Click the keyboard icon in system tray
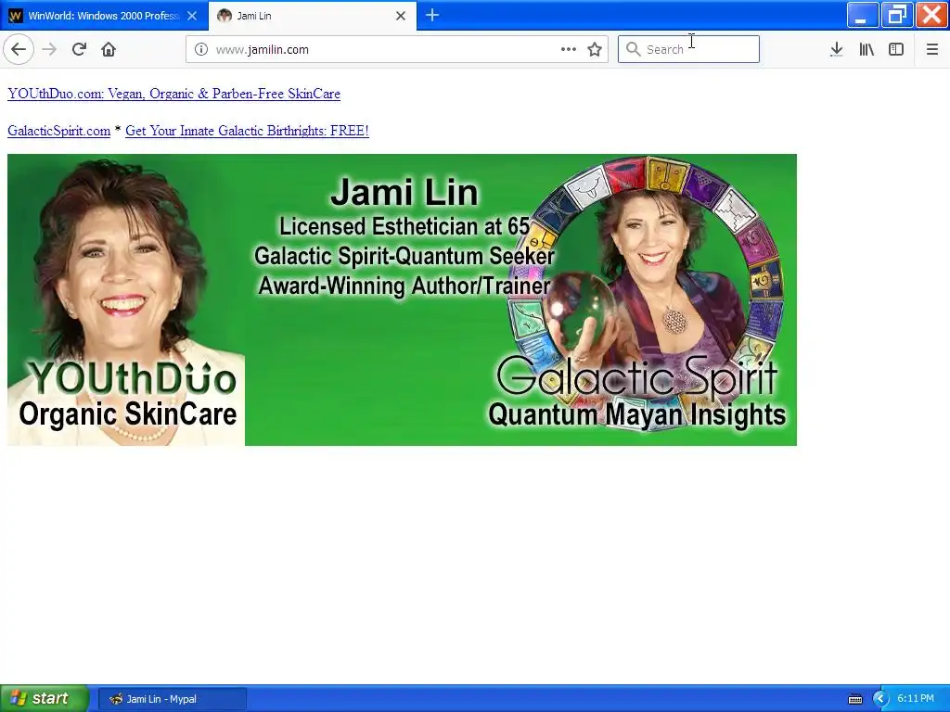The height and width of the screenshot is (712, 950). coord(854,699)
